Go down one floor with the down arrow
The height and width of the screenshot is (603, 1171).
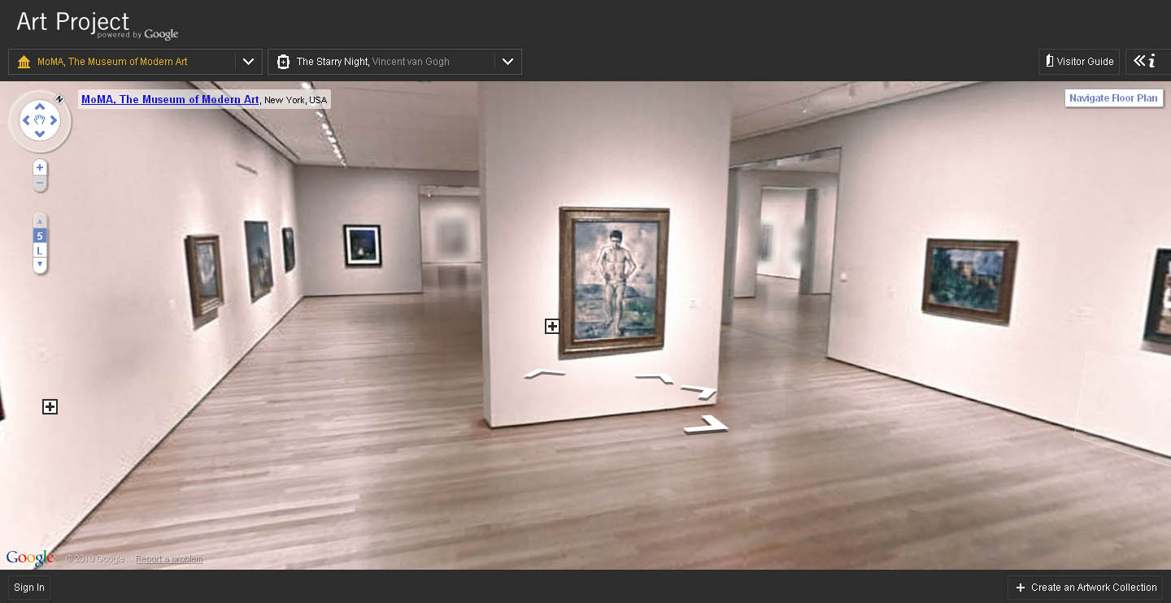(x=40, y=265)
